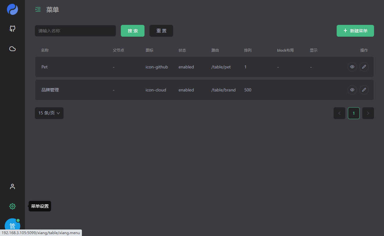View the 品牌管理 row using eye icon
Viewport: 384px width, 236px height.
(352, 90)
